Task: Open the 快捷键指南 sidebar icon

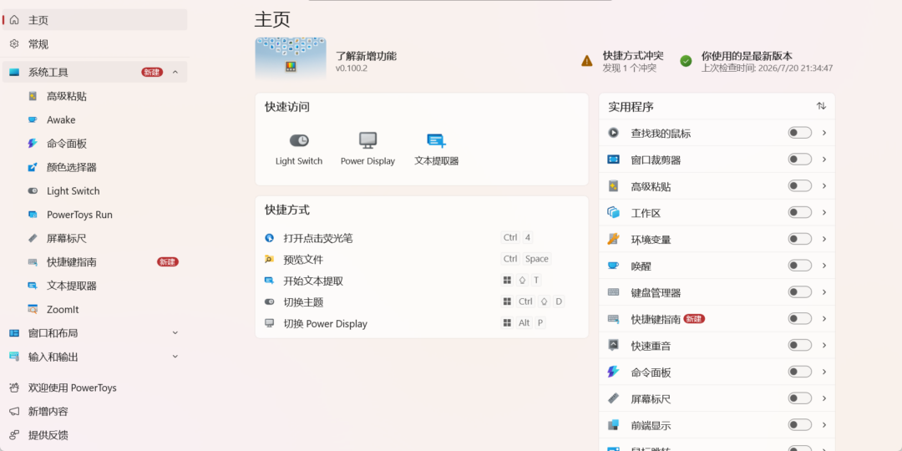Action: [x=33, y=262]
